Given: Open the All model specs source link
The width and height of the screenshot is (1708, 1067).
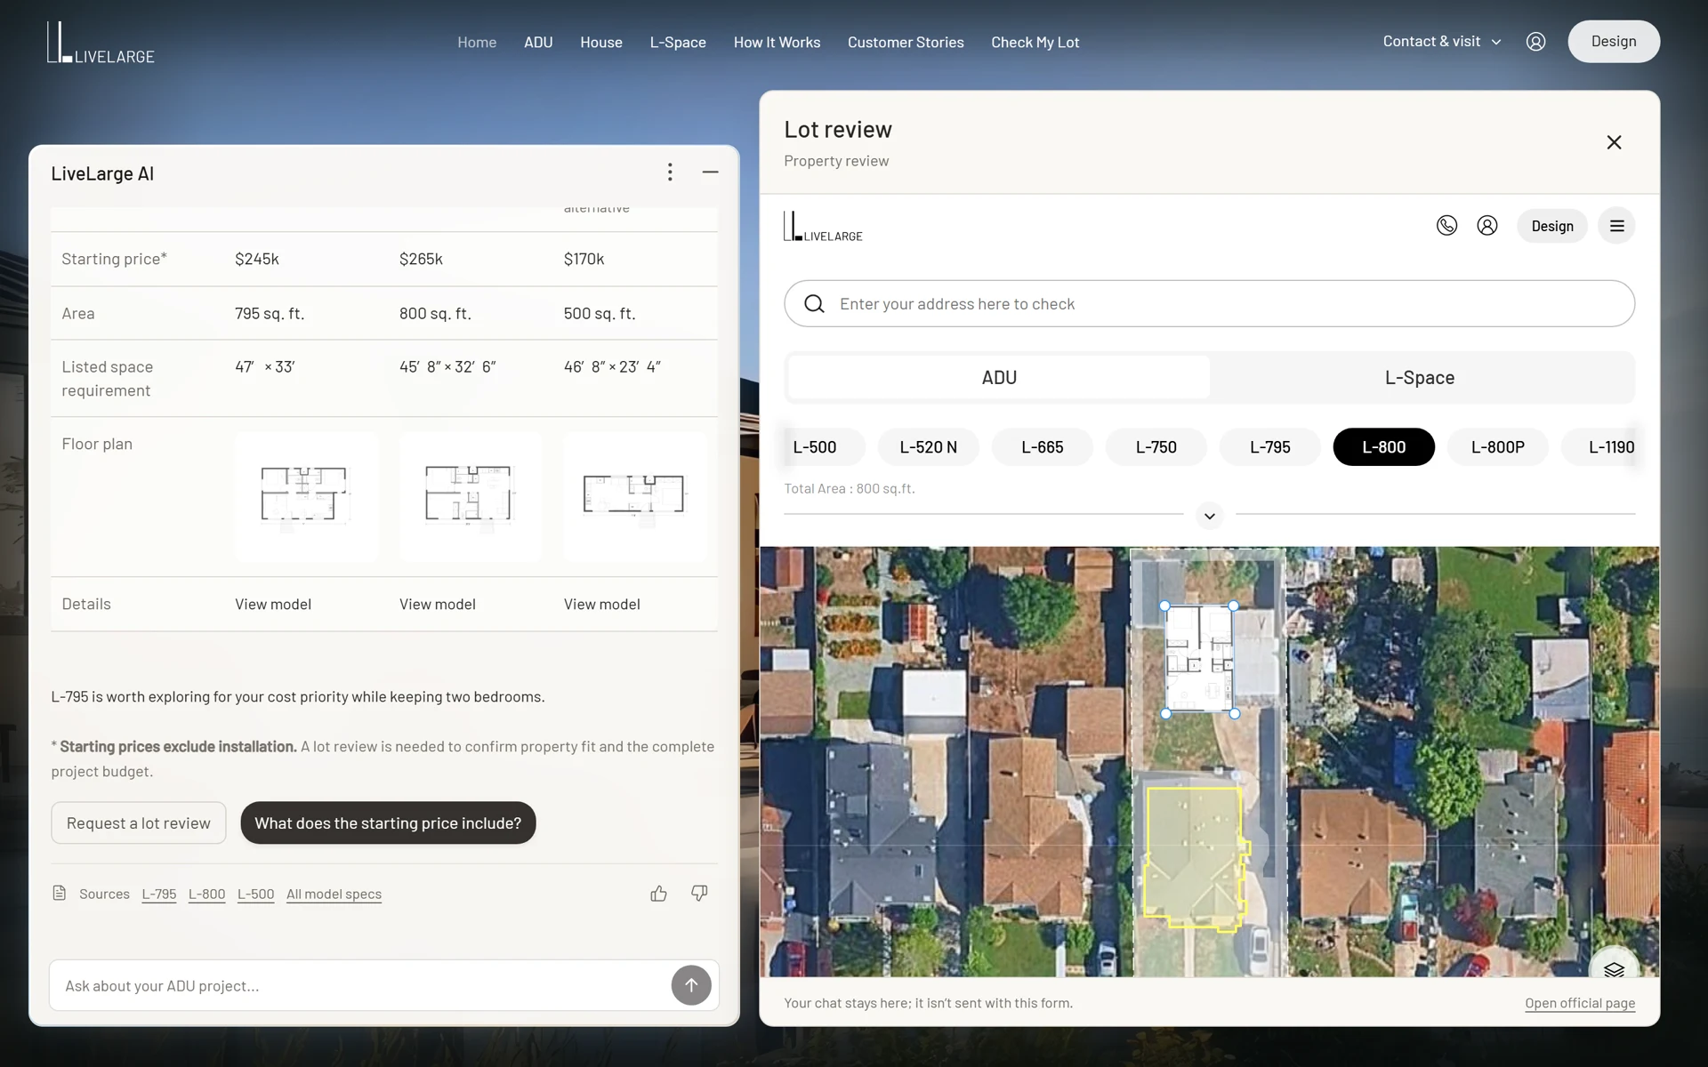Looking at the screenshot, I should point(334,894).
